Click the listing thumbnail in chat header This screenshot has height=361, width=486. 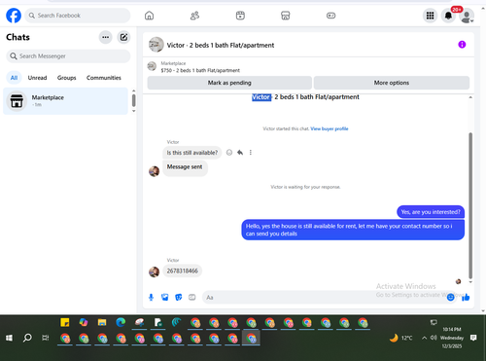click(156, 45)
